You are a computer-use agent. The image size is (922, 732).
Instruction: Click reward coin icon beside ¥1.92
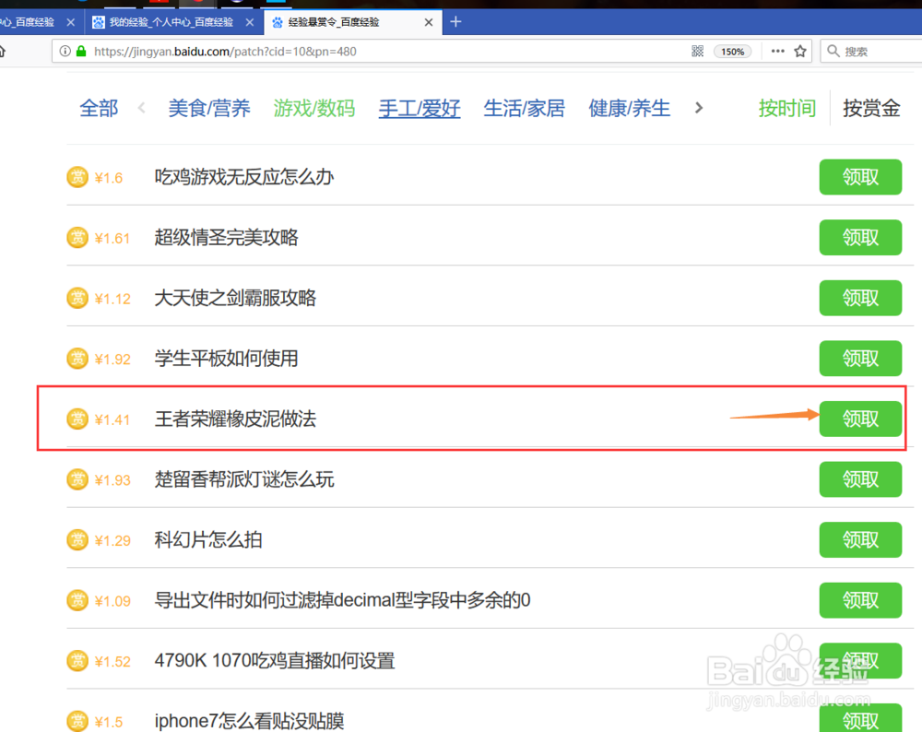click(x=77, y=359)
